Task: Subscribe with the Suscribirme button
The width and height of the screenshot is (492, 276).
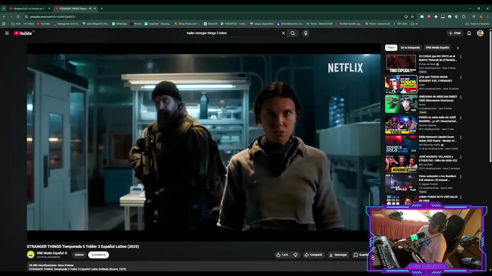Action: [x=98, y=255]
